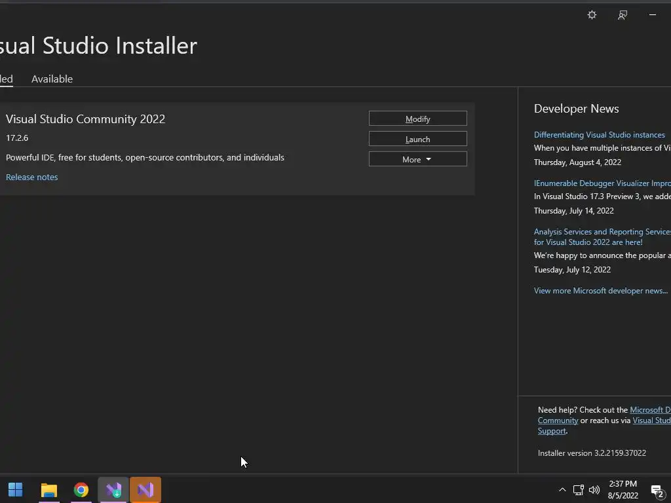Click the Modify button
Screen dimensions: 671x503
pos(417,119)
